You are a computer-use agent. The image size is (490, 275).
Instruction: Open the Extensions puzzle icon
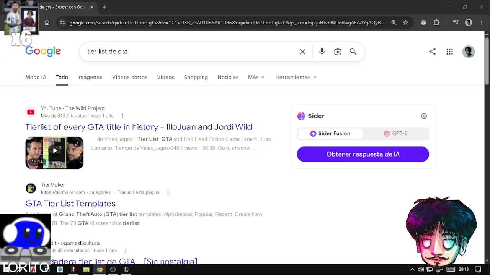click(436, 23)
